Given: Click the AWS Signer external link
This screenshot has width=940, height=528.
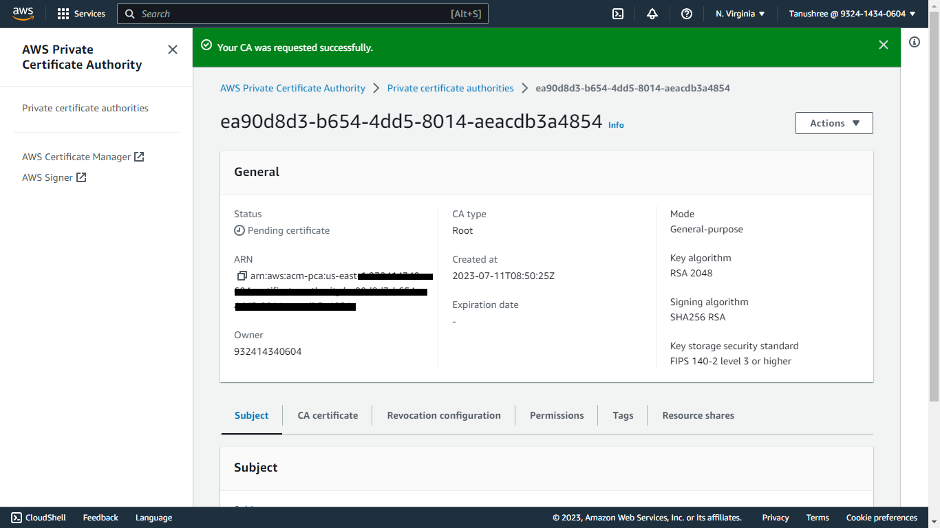Looking at the screenshot, I should tap(54, 177).
